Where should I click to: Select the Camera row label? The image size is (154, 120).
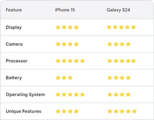[14, 44]
